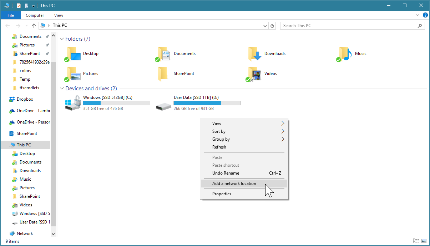This screenshot has height=246, width=430.
Task: Click the Properties quick access toolbar icon
Action: click(x=19, y=6)
